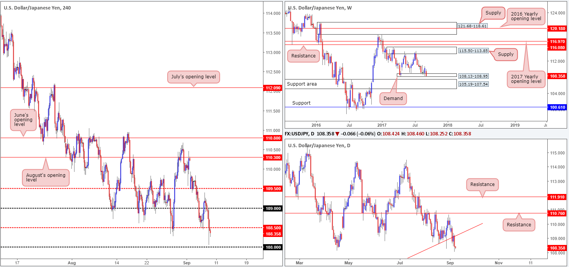Select the Supply callout pointing to 121.68-118.61
The width and height of the screenshot is (569, 267).
[493, 13]
